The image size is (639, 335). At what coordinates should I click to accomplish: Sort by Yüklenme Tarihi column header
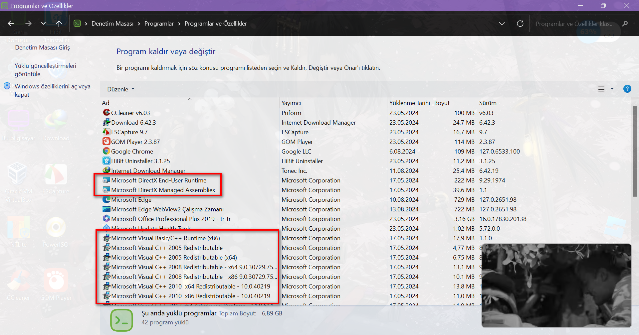[x=410, y=103]
